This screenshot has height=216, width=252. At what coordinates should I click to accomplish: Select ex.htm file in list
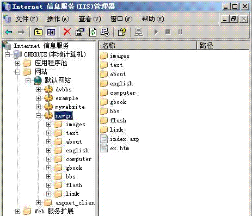120,149
